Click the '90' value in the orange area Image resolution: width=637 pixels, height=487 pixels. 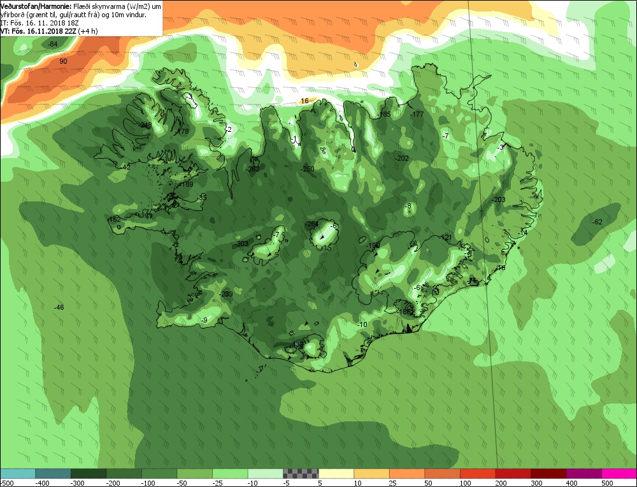tap(63, 61)
